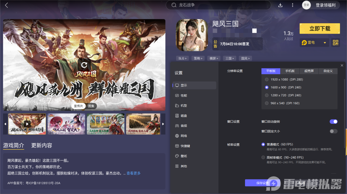
Task: Click the search magnifier icon
Action: click(174, 5)
